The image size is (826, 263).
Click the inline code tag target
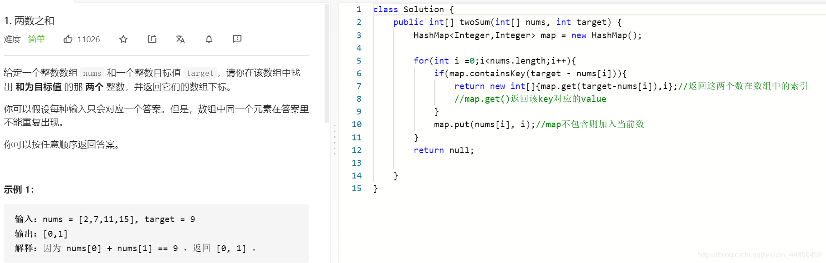coord(200,73)
